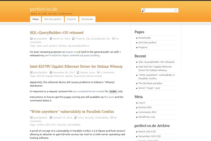Image resolution: width=211 pixels, height=141 pixels.
Task: Open the pre-compiled kernel module link
Action: pyautogui.click(x=89, y=91)
